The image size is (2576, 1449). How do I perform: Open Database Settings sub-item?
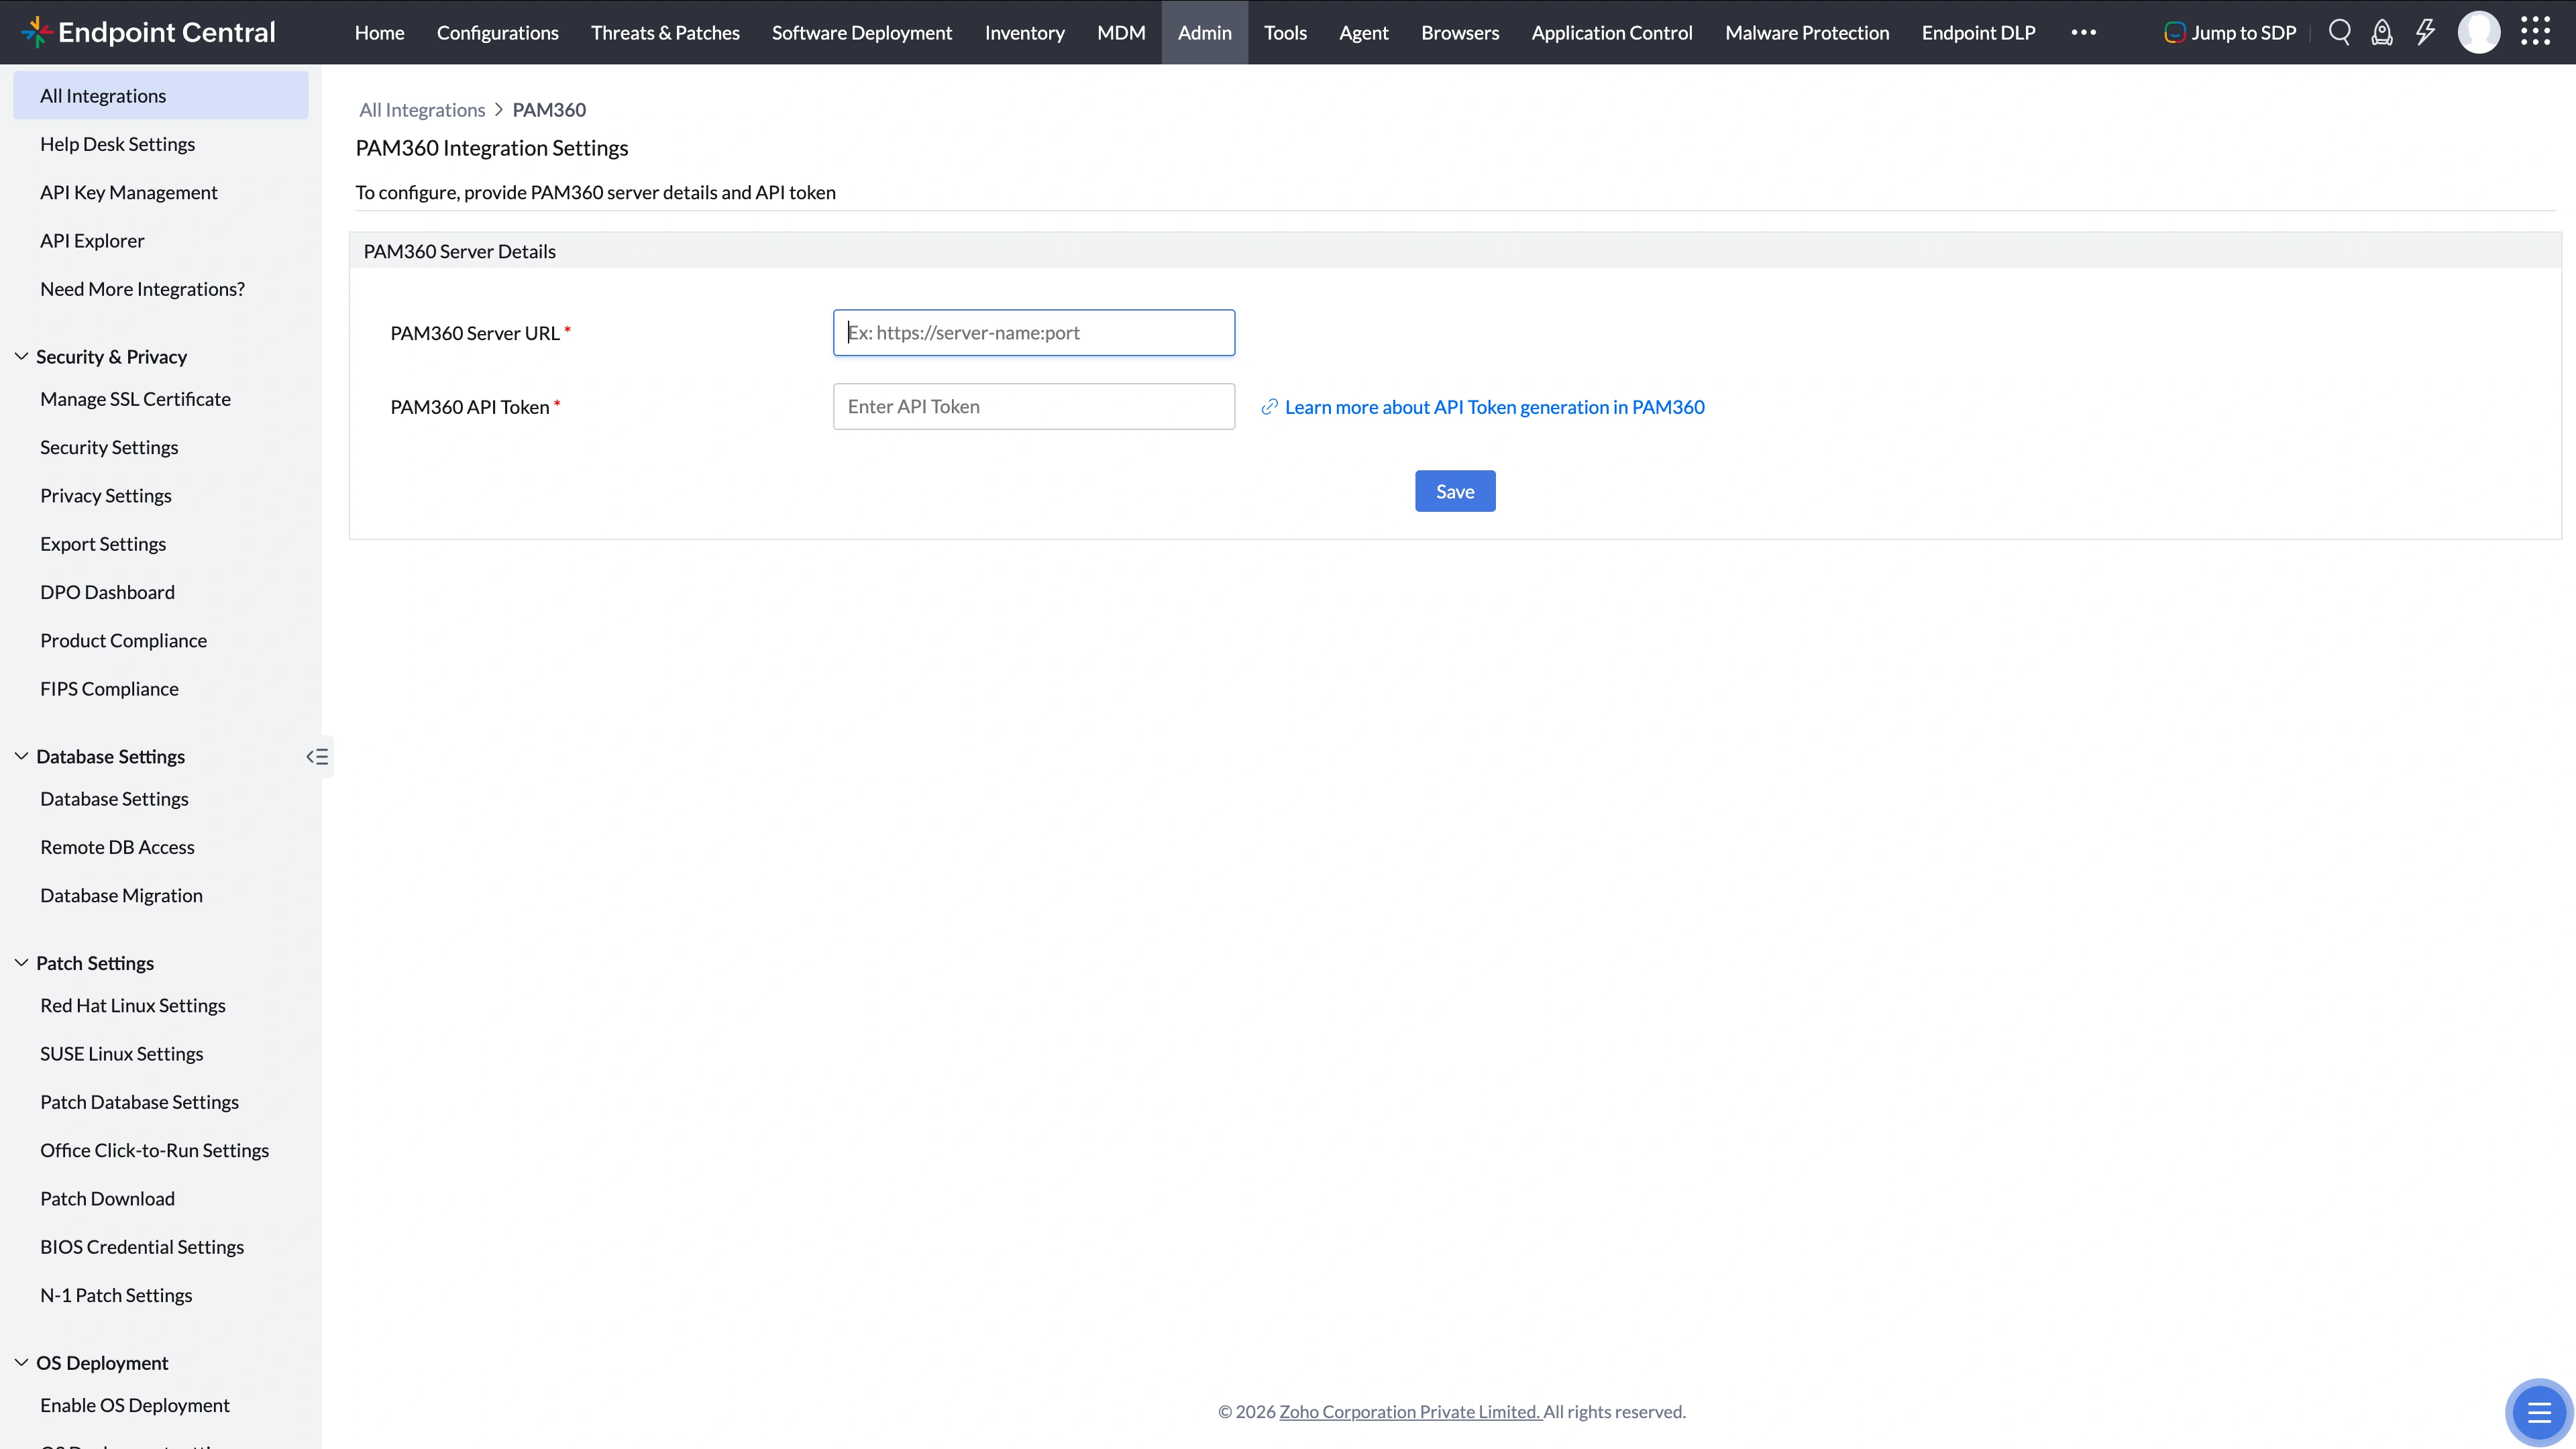114,799
